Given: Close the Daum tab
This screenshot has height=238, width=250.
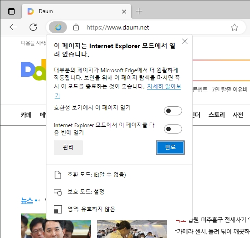Looking at the screenshot, I should (x=124, y=11).
